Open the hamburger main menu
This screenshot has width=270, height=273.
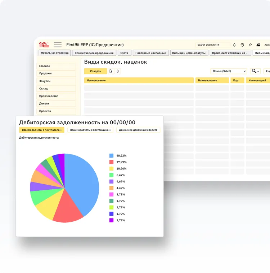58,45
